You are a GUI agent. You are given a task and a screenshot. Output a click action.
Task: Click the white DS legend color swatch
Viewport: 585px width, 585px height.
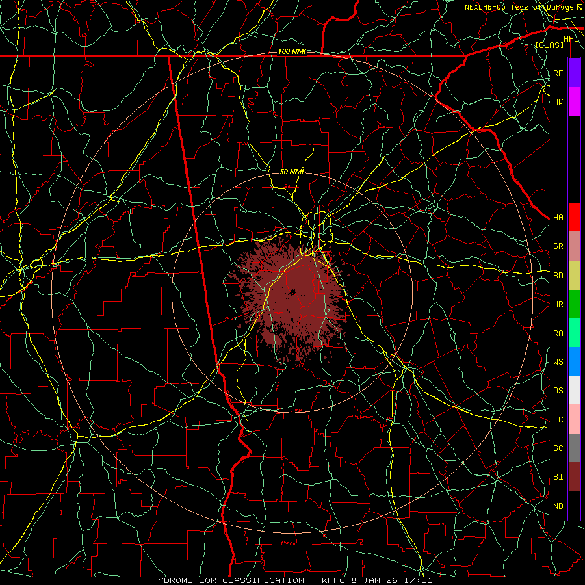pos(574,390)
